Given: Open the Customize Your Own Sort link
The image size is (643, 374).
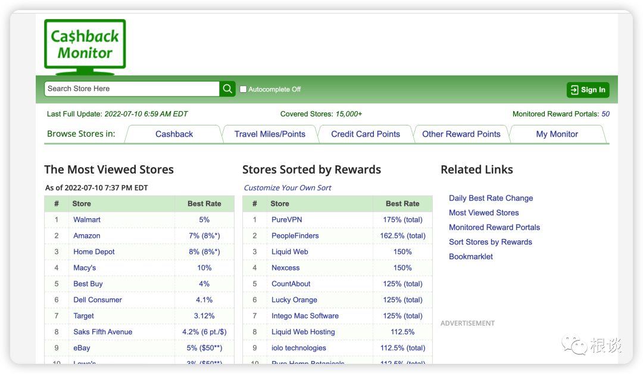Looking at the screenshot, I should pos(288,188).
